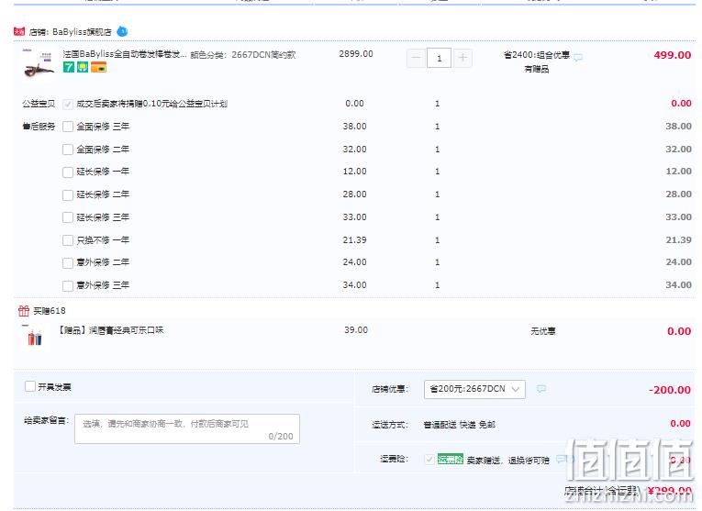
Task: Check the 意外保修 二年 option
Action: pyautogui.click(x=68, y=263)
